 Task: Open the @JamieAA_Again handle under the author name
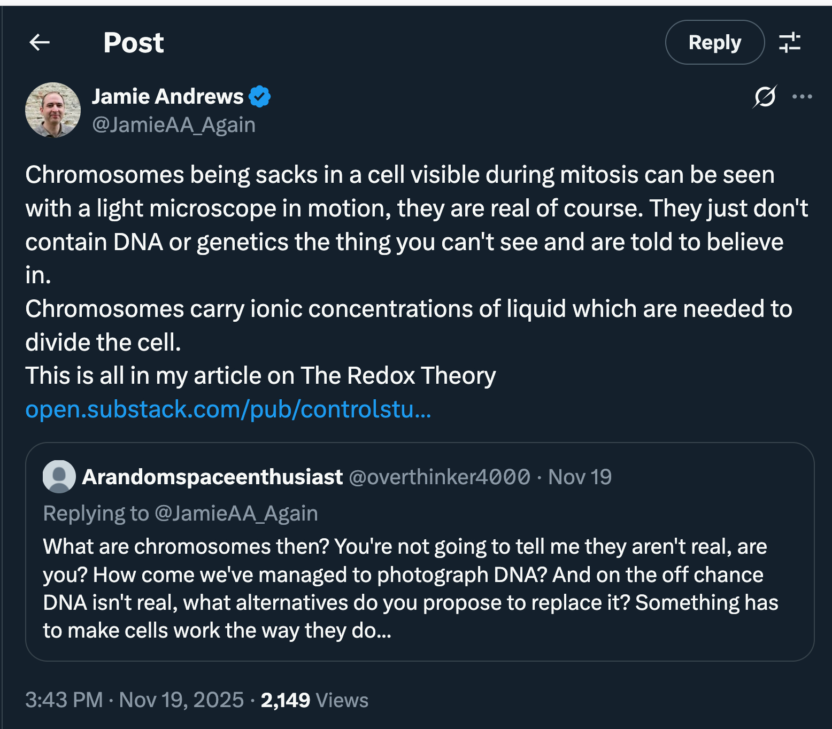click(x=174, y=125)
